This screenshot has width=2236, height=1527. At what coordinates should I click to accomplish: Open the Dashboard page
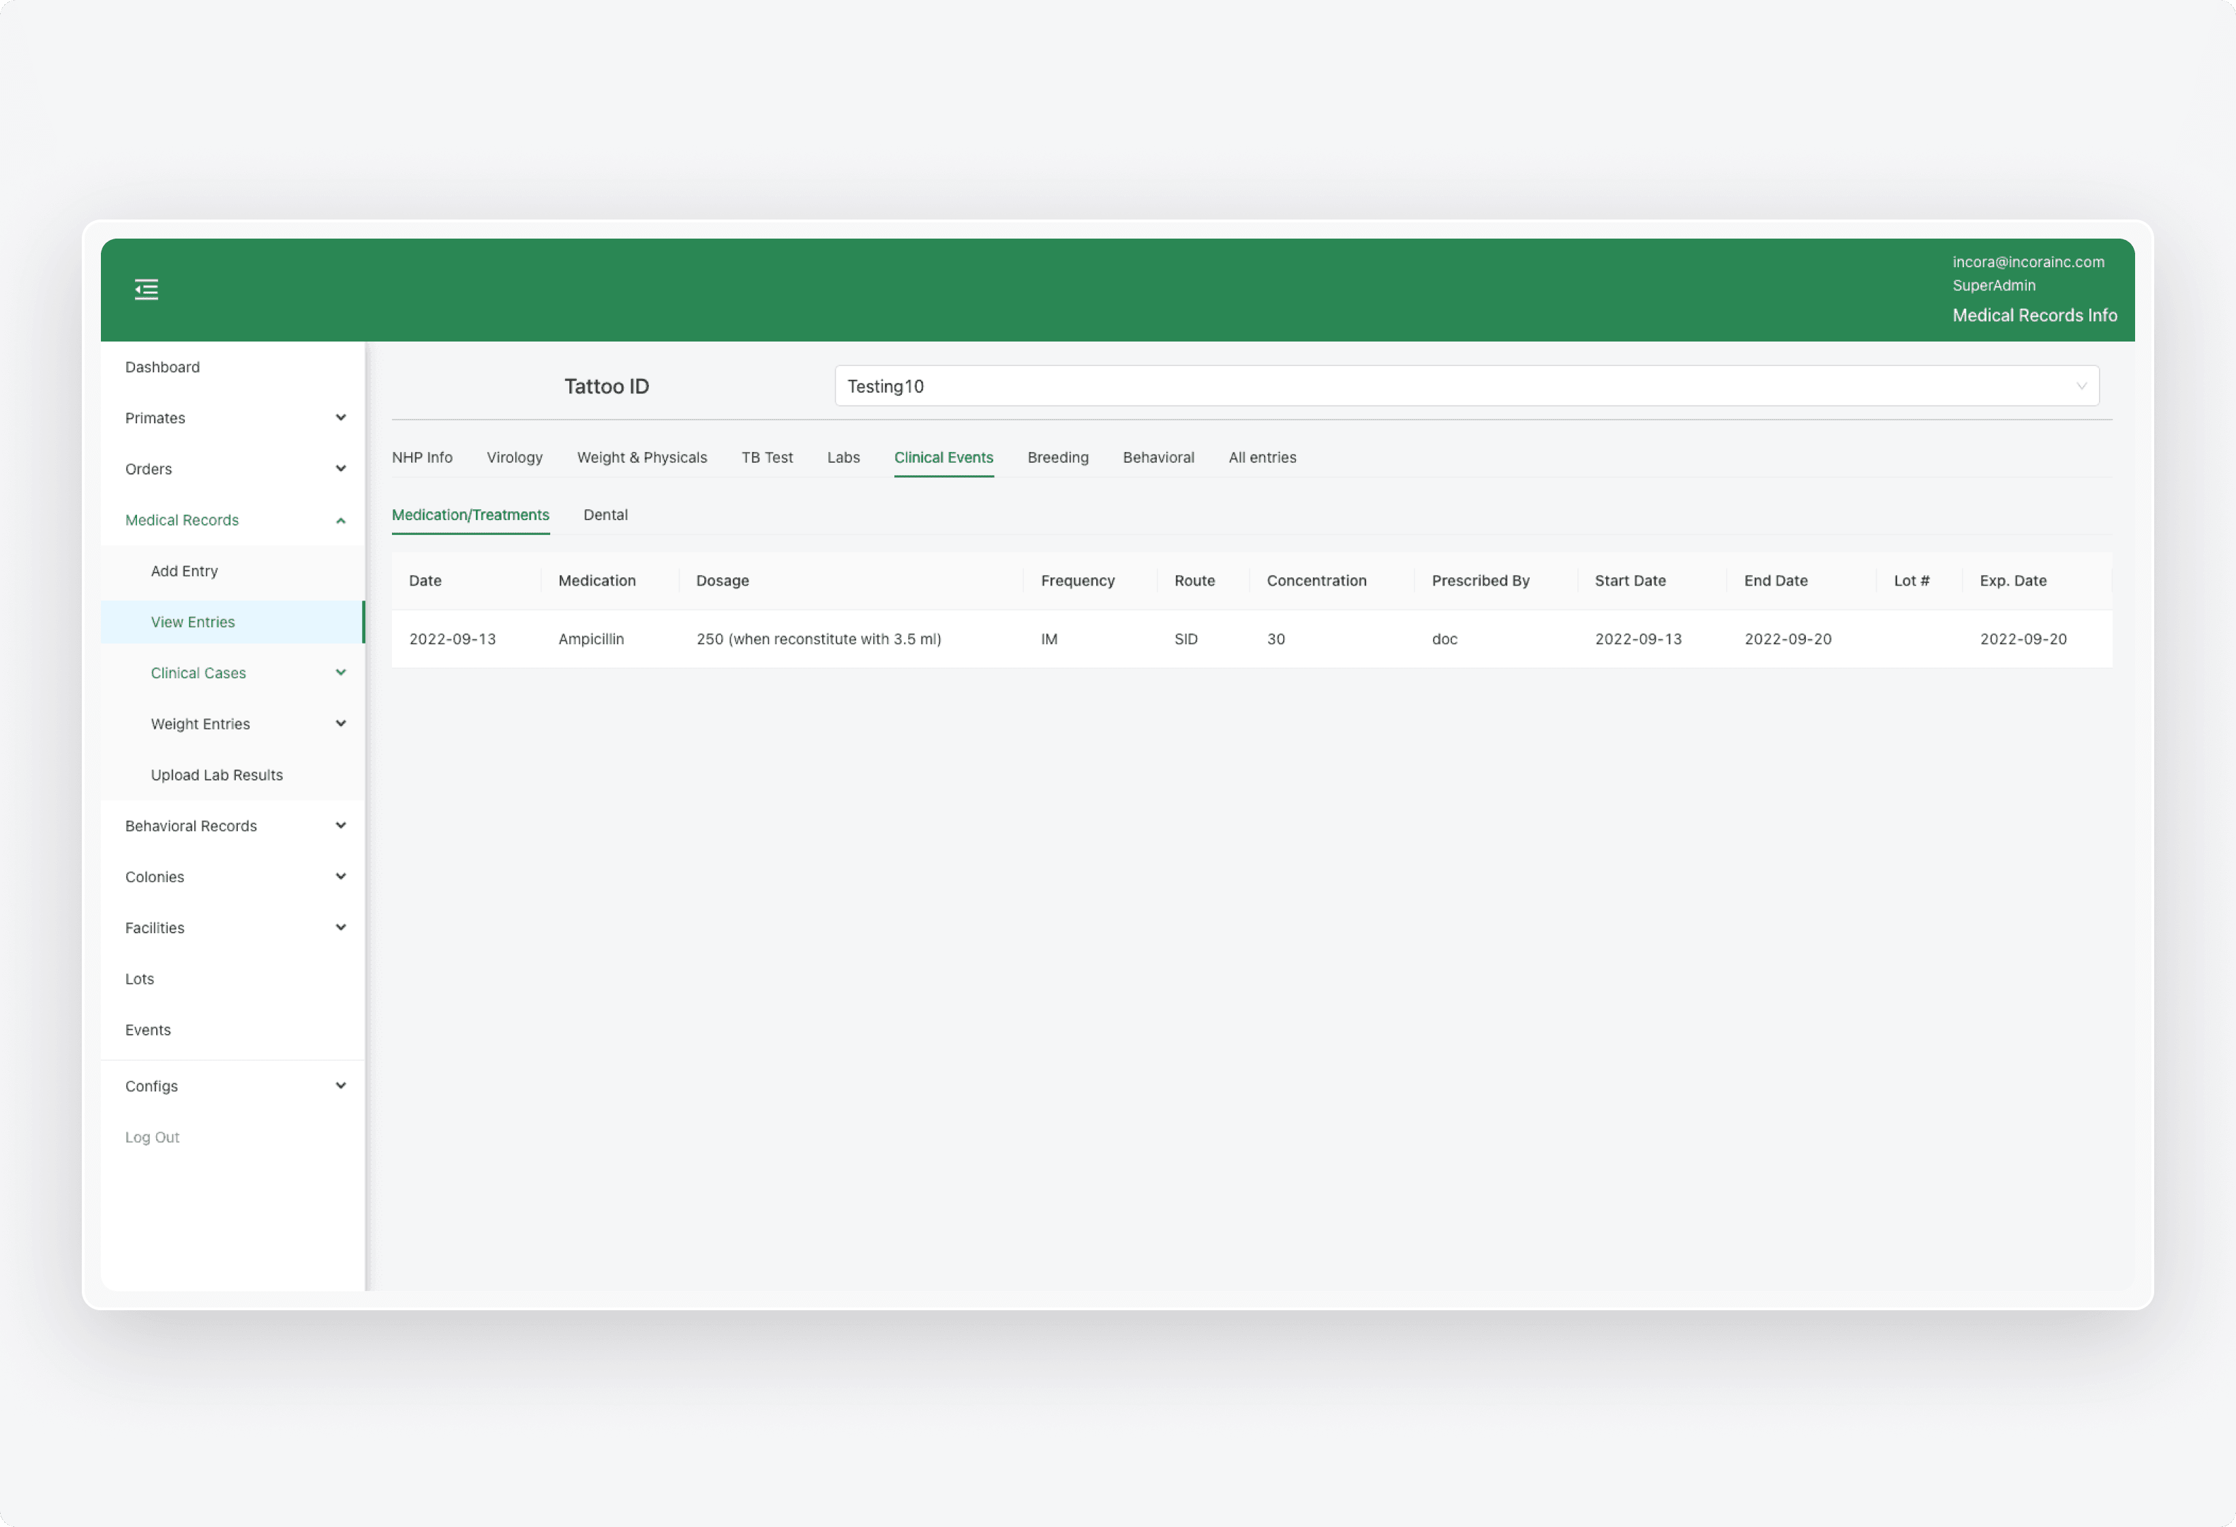162,367
